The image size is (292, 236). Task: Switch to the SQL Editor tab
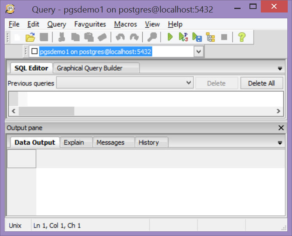click(31, 68)
